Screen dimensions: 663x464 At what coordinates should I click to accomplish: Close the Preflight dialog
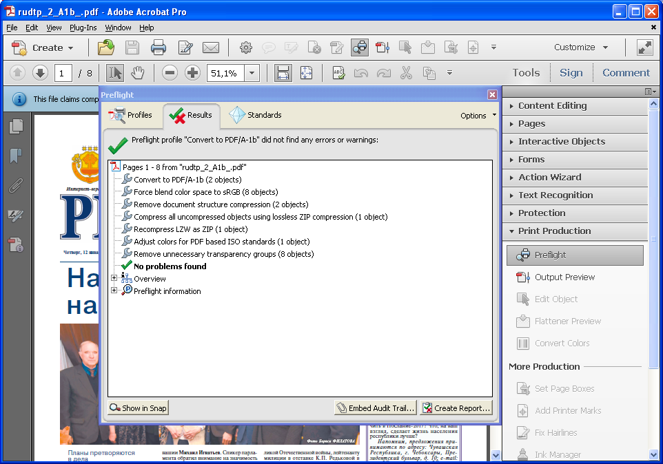(x=492, y=94)
